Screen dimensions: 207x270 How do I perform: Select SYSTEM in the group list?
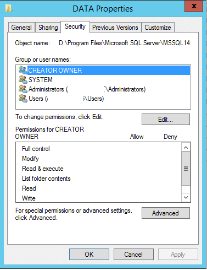(x=104, y=80)
